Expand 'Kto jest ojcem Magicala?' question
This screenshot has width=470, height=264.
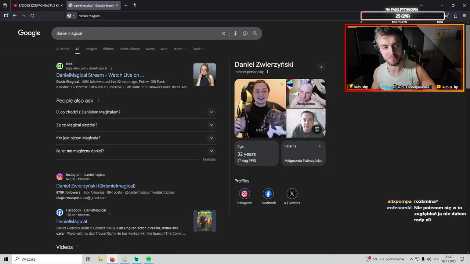pyautogui.click(x=136, y=138)
